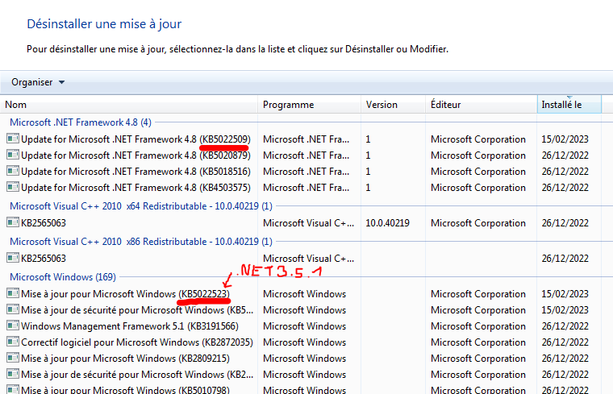Select Update for .NET Framework 4.8 (KB5022509)
The width and height of the screenshot is (613, 394).
click(x=136, y=139)
